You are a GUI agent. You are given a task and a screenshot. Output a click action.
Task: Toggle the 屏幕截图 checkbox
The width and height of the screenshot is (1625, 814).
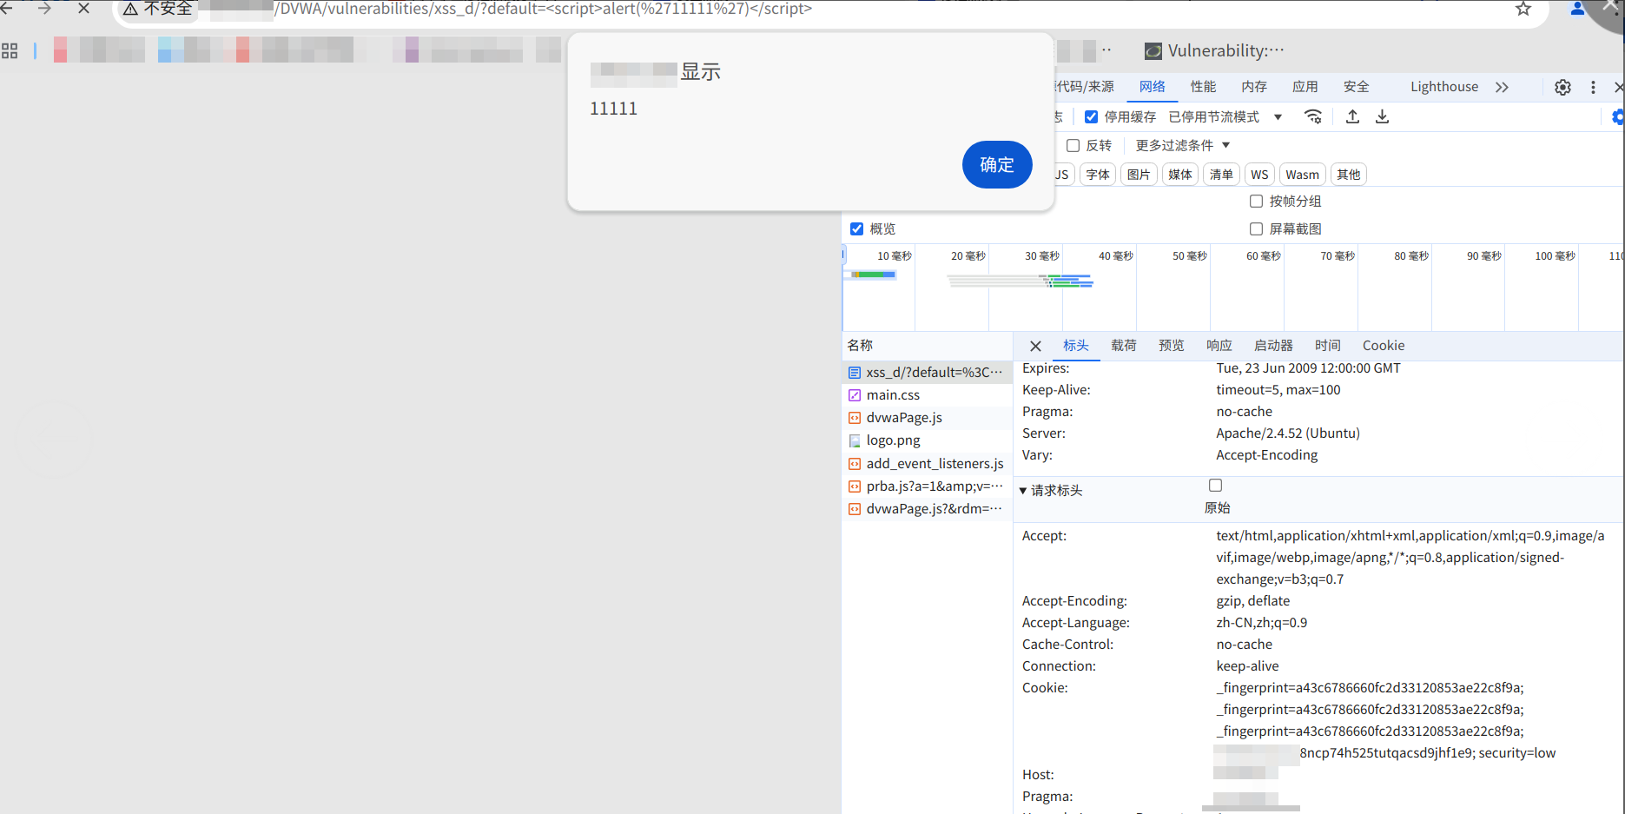point(1256,229)
